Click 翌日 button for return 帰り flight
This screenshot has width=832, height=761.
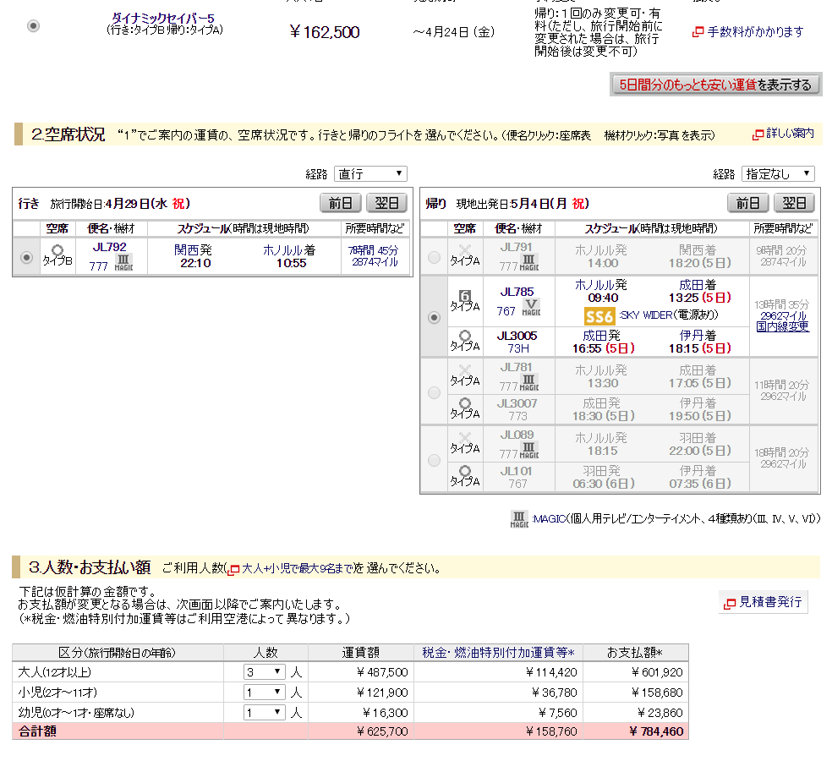pos(794,203)
